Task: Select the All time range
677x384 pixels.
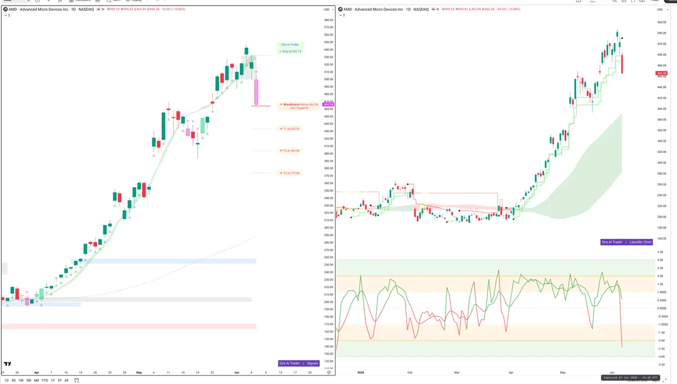Action: click(67, 380)
